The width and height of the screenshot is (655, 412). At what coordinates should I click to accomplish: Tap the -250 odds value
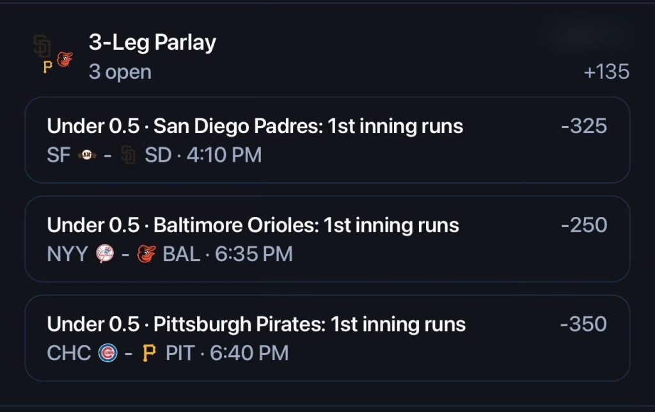tap(584, 225)
